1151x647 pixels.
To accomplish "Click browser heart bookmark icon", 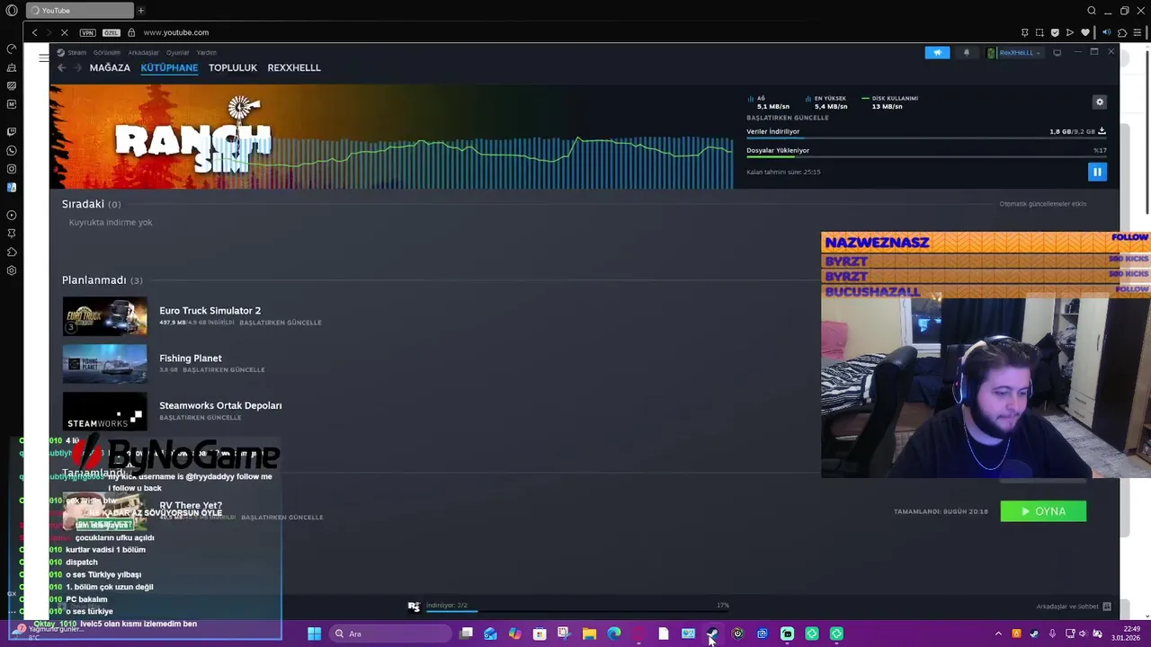I will [1084, 32].
